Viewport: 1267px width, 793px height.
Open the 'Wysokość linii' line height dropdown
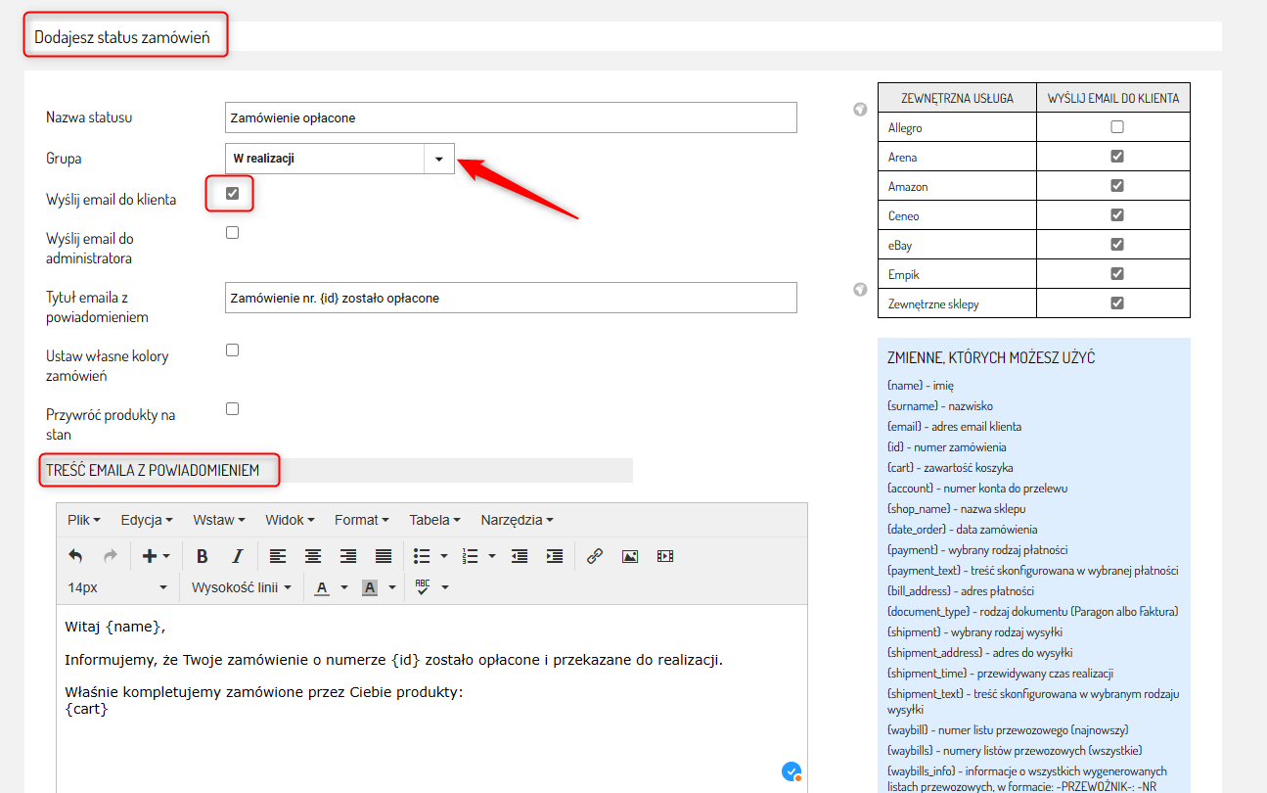[242, 587]
